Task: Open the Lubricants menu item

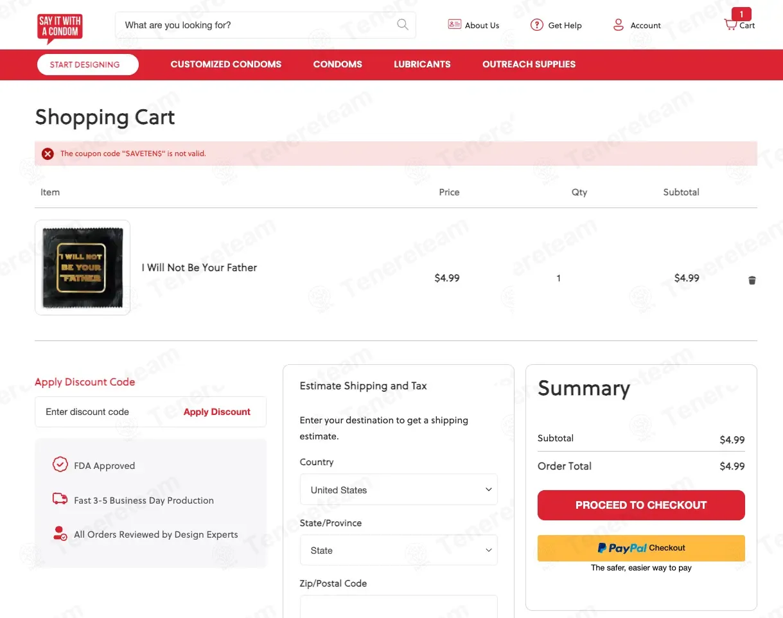Action: [x=422, y=64]
